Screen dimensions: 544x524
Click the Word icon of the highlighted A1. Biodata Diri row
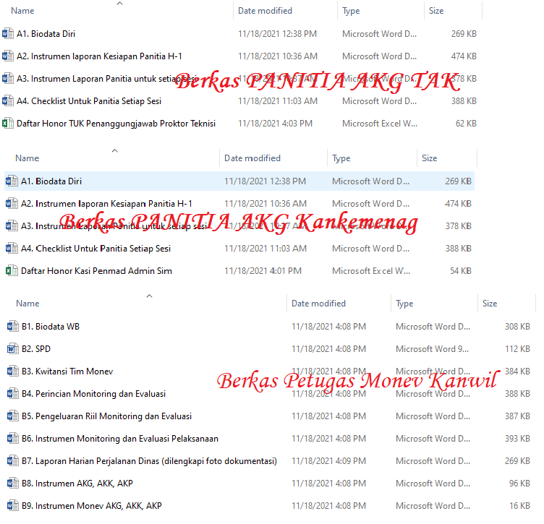(12, 181)
